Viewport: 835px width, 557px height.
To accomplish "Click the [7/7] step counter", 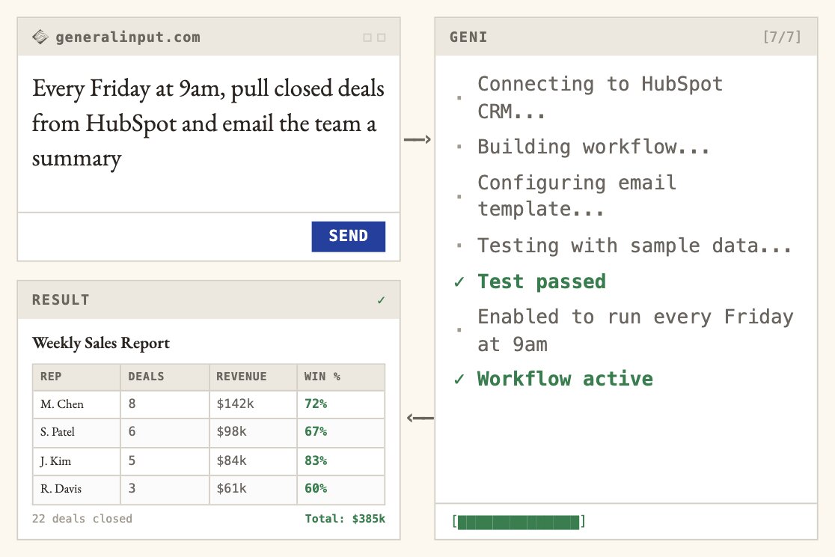I will [782, 37].
